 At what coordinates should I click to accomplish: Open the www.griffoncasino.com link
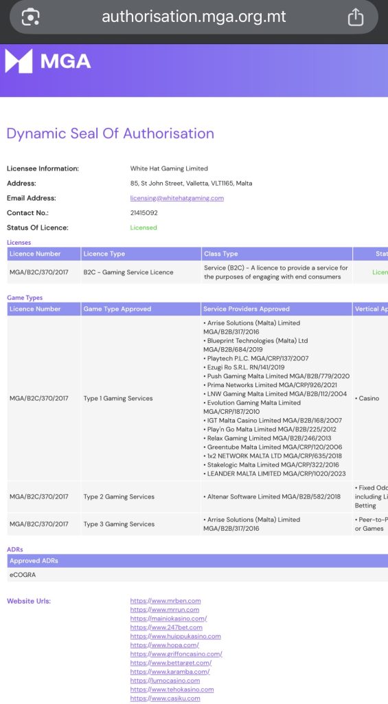click(176, 654)
